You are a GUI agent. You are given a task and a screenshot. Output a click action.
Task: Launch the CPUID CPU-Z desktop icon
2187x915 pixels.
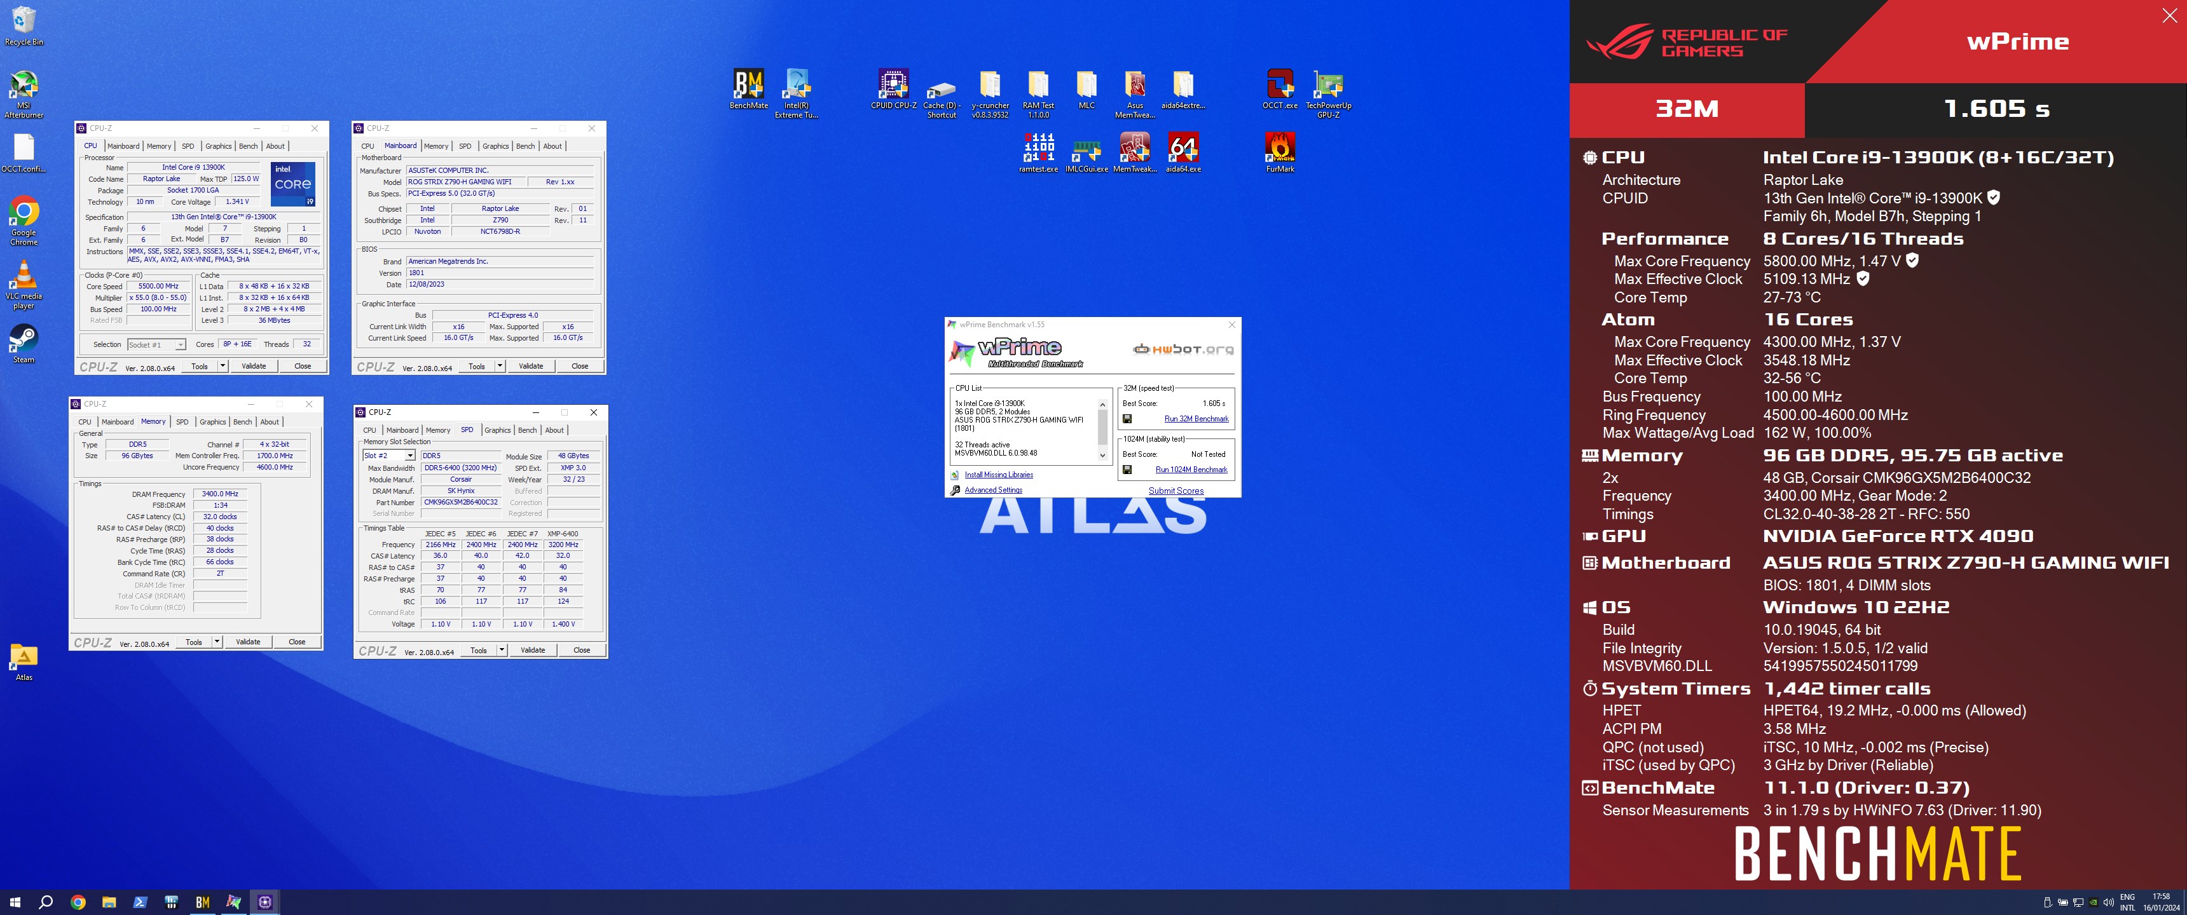893,89
